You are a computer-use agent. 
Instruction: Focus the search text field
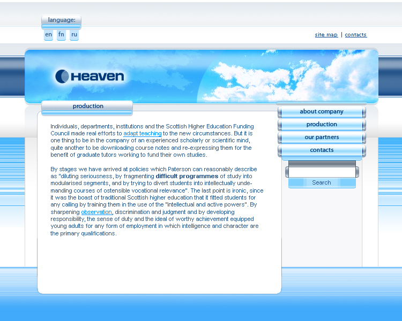click(322, 172)
